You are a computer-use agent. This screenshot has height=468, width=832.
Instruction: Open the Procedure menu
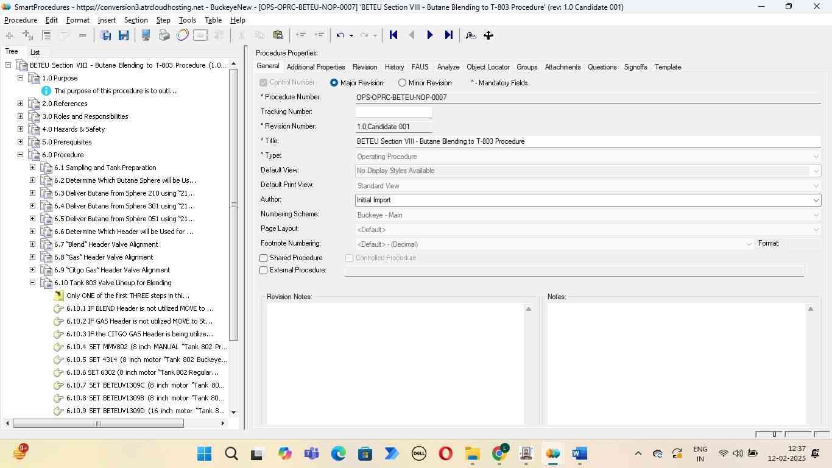(21, 20)
